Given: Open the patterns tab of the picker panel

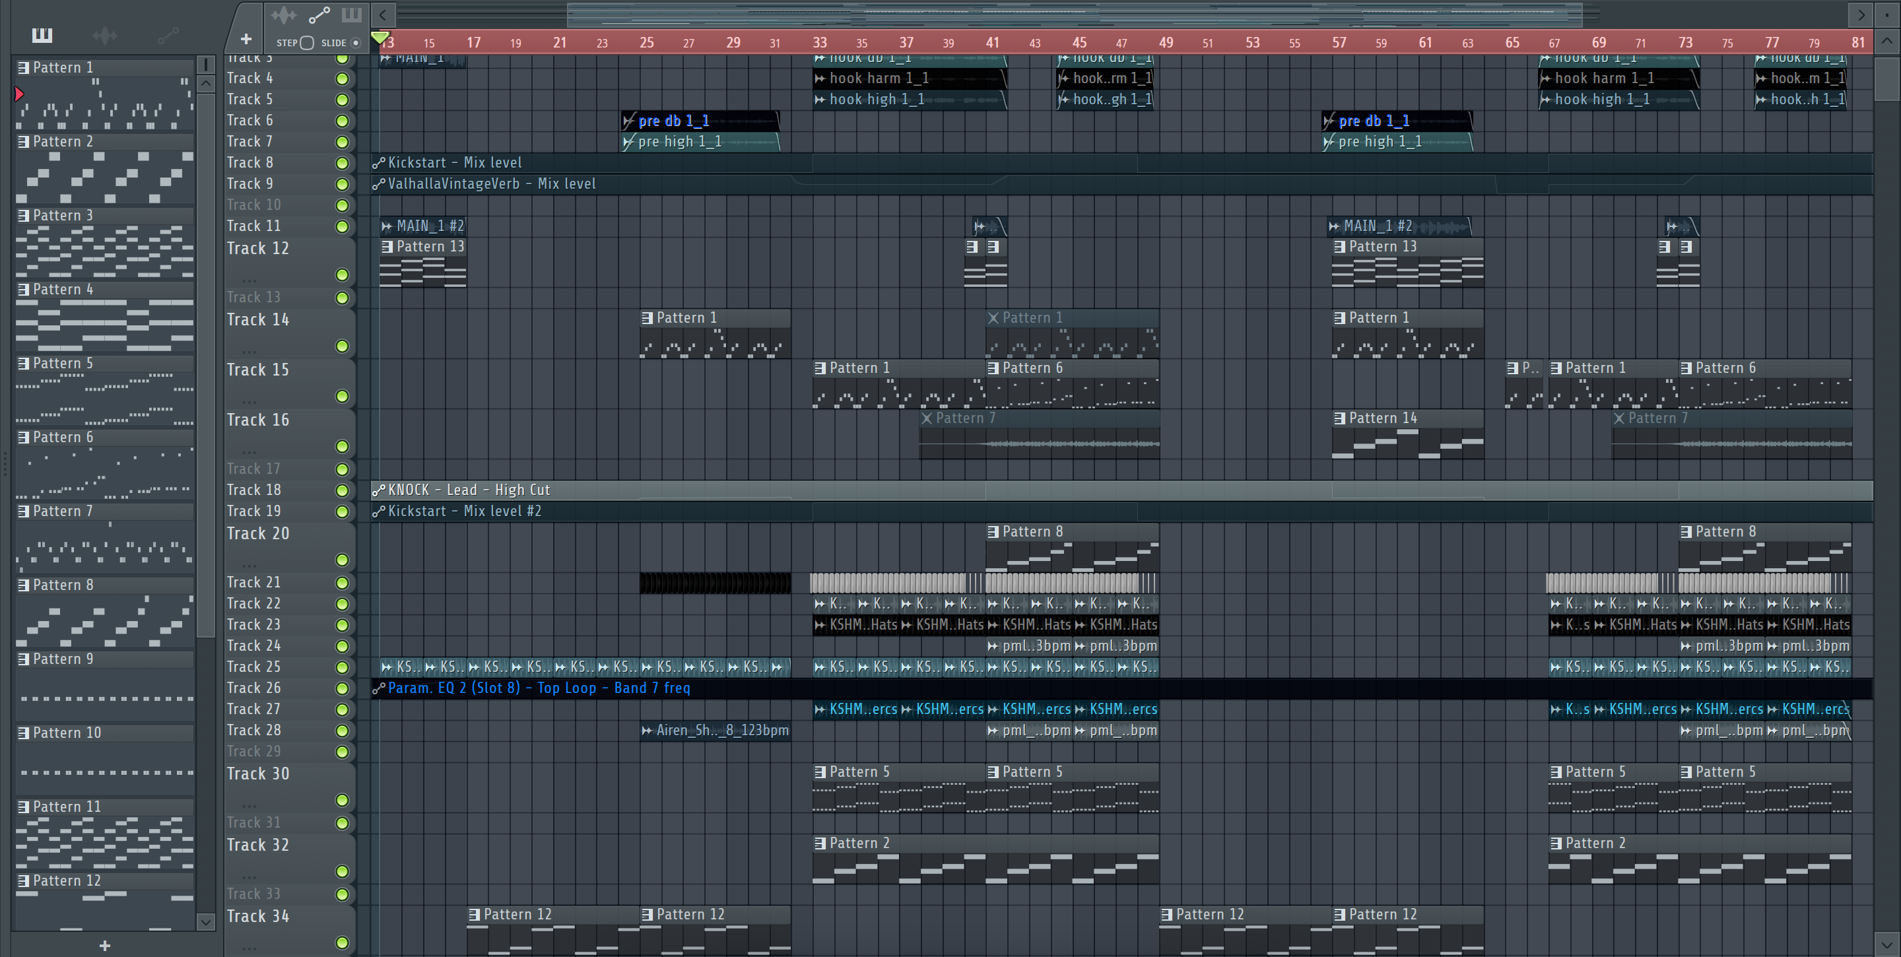Looking at the screenshot, I should click(42, 35).
